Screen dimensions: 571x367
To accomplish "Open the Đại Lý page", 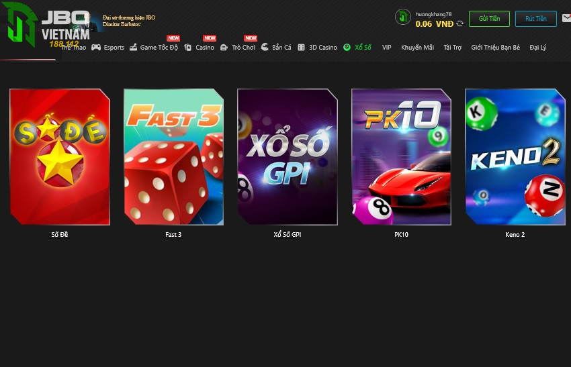I will click(x=538, y=47).
